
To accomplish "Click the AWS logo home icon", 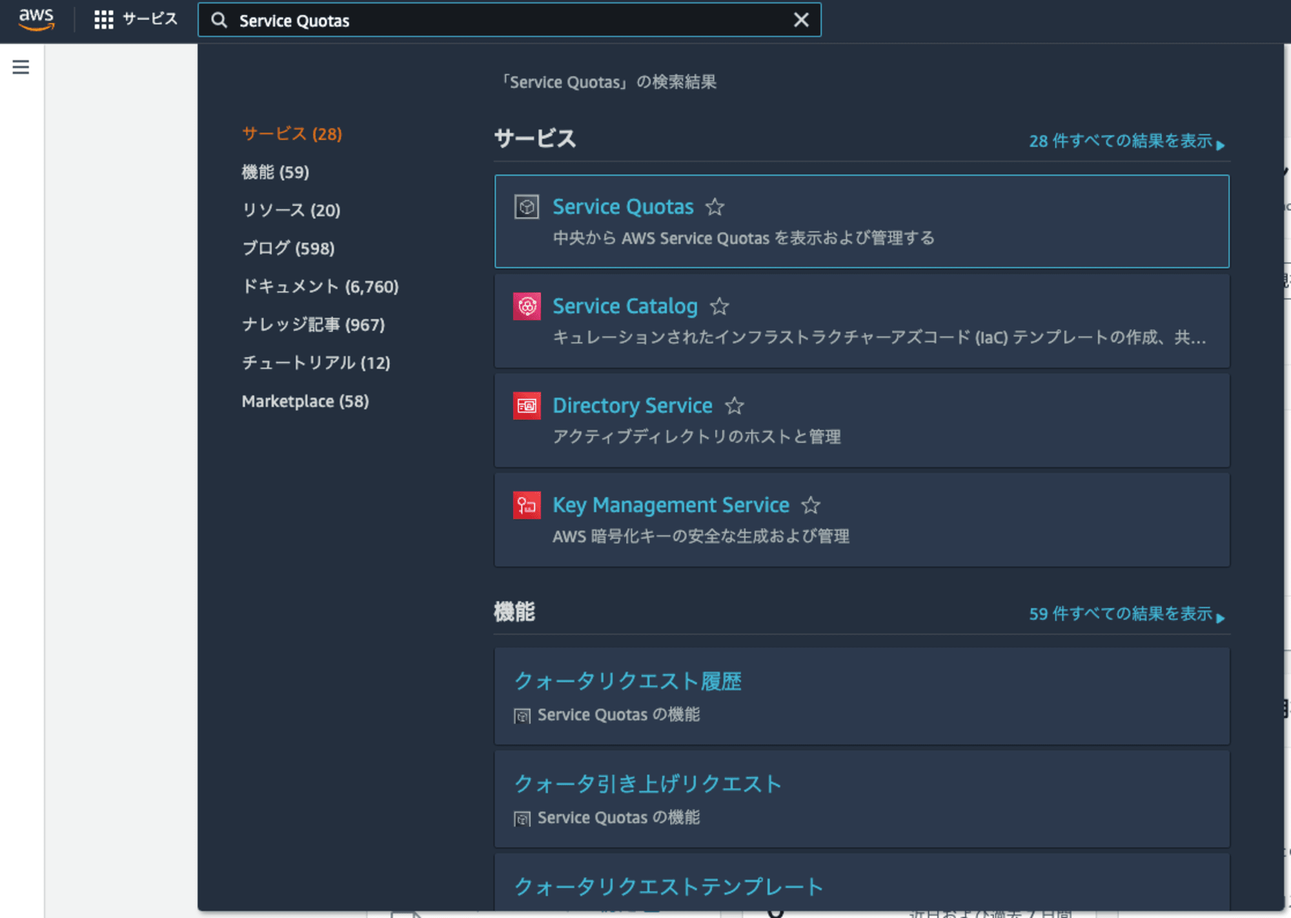I will 35,19.
